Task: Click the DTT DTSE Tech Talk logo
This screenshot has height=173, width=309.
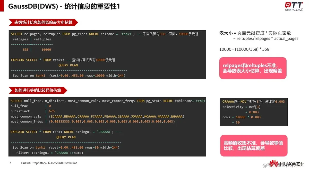Action: click(x=294, y=6)
